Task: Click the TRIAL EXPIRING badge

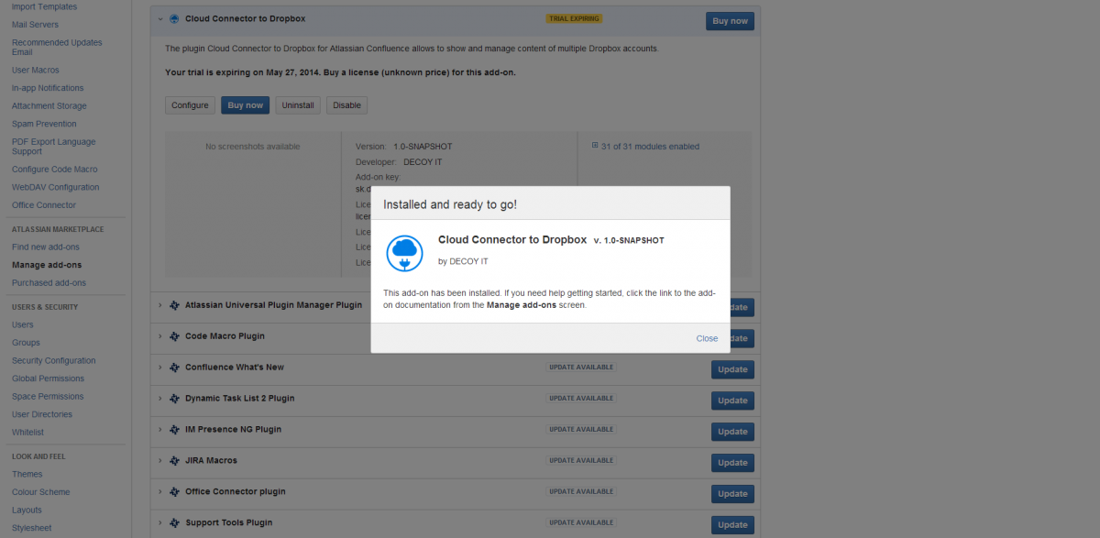Action: 574,18
